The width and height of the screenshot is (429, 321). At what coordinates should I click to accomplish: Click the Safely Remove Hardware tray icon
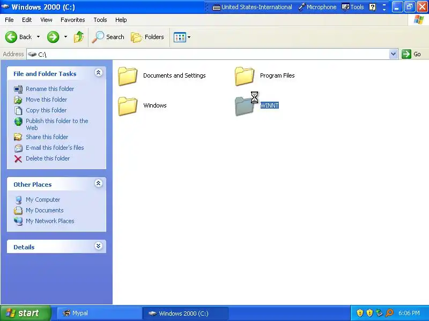coord(379,313)
